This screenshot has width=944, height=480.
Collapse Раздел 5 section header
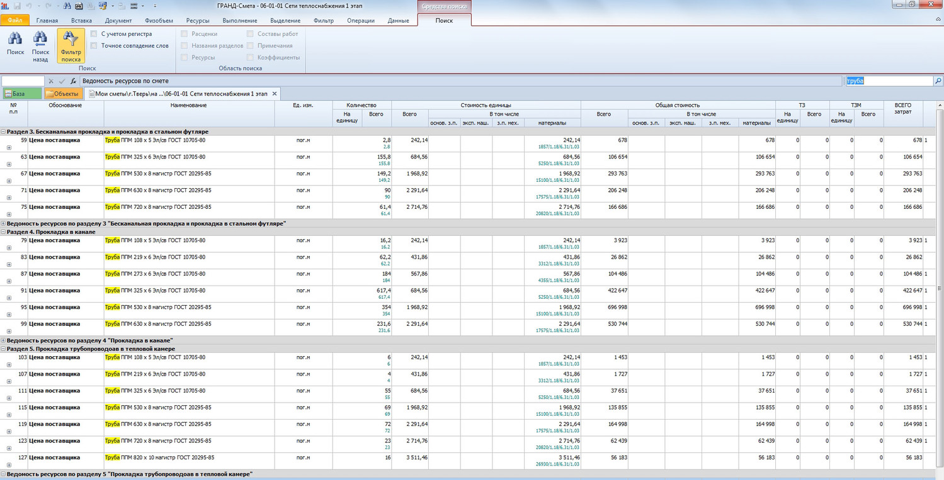pos(4,349)
